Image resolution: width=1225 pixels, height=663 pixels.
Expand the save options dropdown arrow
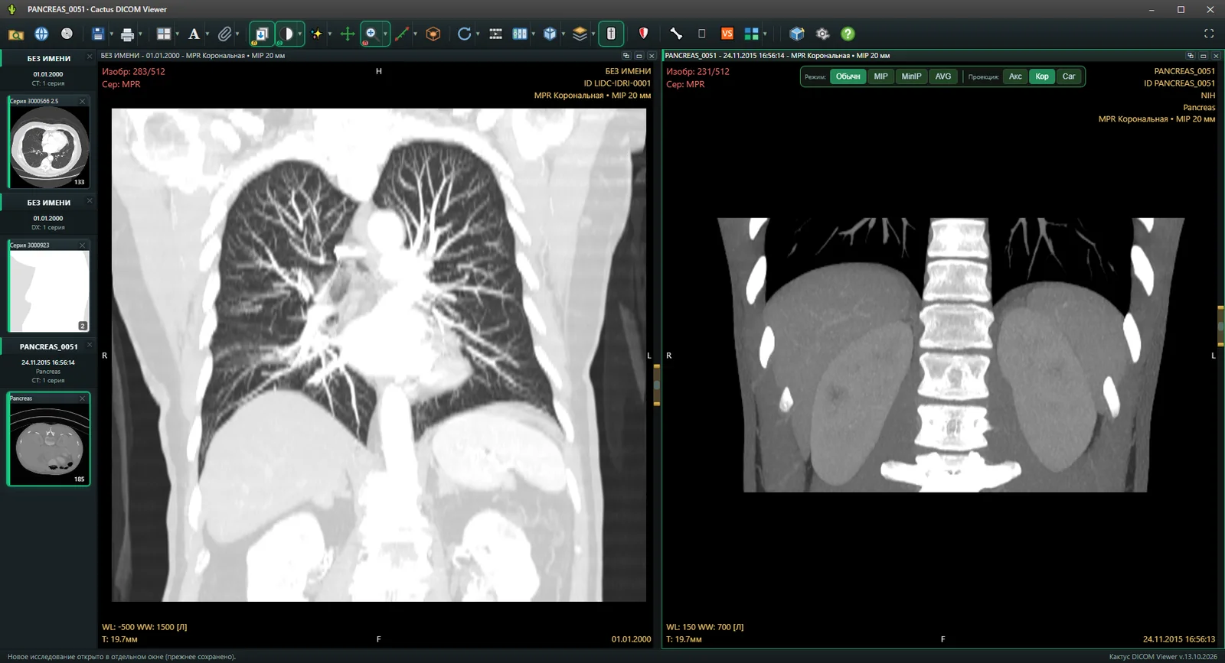tap(111, 34)
